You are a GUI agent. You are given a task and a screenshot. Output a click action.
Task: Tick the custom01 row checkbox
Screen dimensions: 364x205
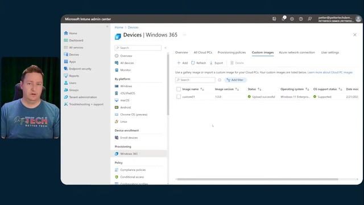pyautogui.click(x=179, y=97)
